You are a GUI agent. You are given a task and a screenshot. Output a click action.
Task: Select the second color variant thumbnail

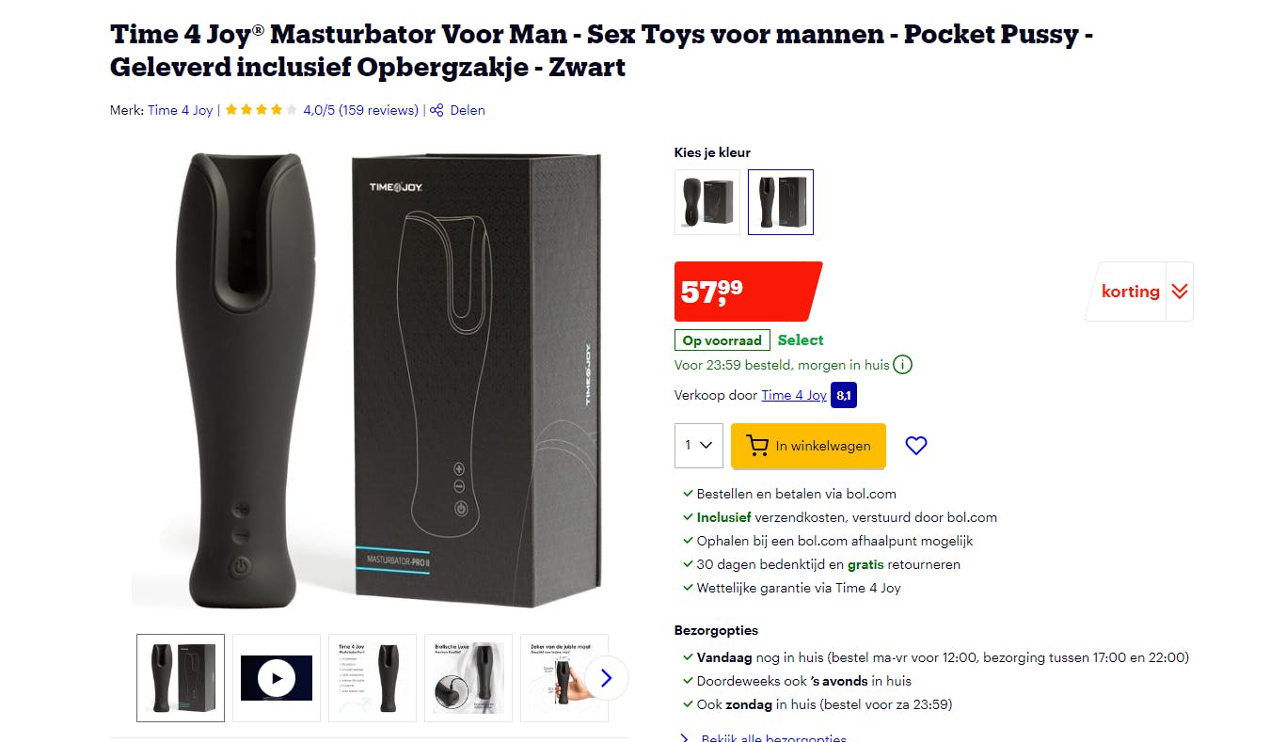click(x=781, y=202)
